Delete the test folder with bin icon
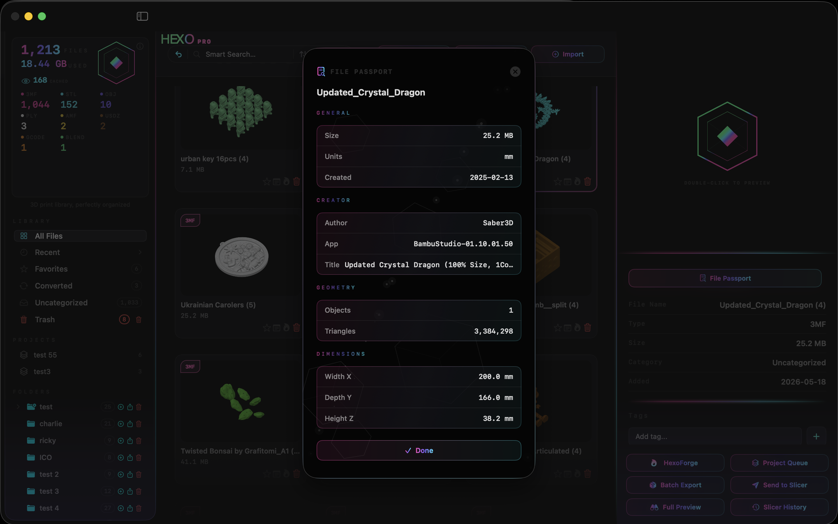The image size is (838, 524). [139, 407]
